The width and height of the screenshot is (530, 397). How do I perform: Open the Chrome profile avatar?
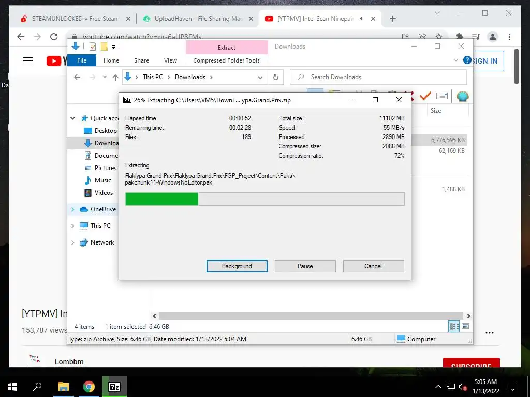pyautogui.click(x=493, y=37)
